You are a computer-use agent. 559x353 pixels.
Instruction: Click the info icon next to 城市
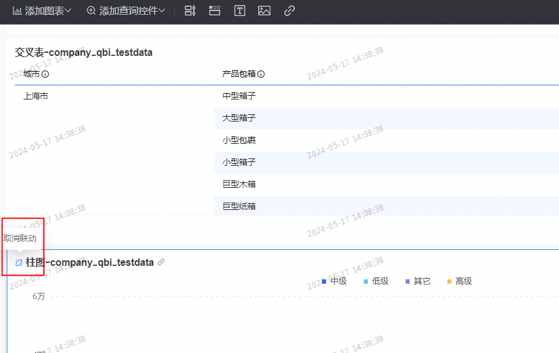point(45,74)
